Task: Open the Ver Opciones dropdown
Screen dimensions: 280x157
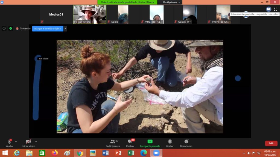Action: 171,2
